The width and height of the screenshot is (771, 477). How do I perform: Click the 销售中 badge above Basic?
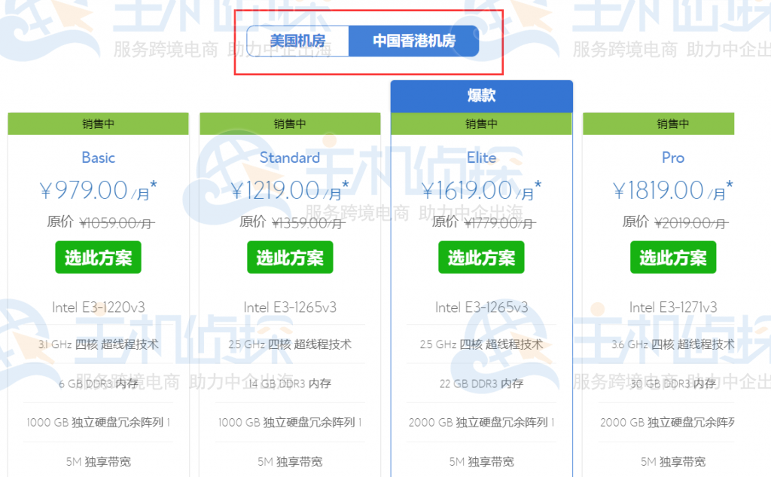[x=98, y=124]
